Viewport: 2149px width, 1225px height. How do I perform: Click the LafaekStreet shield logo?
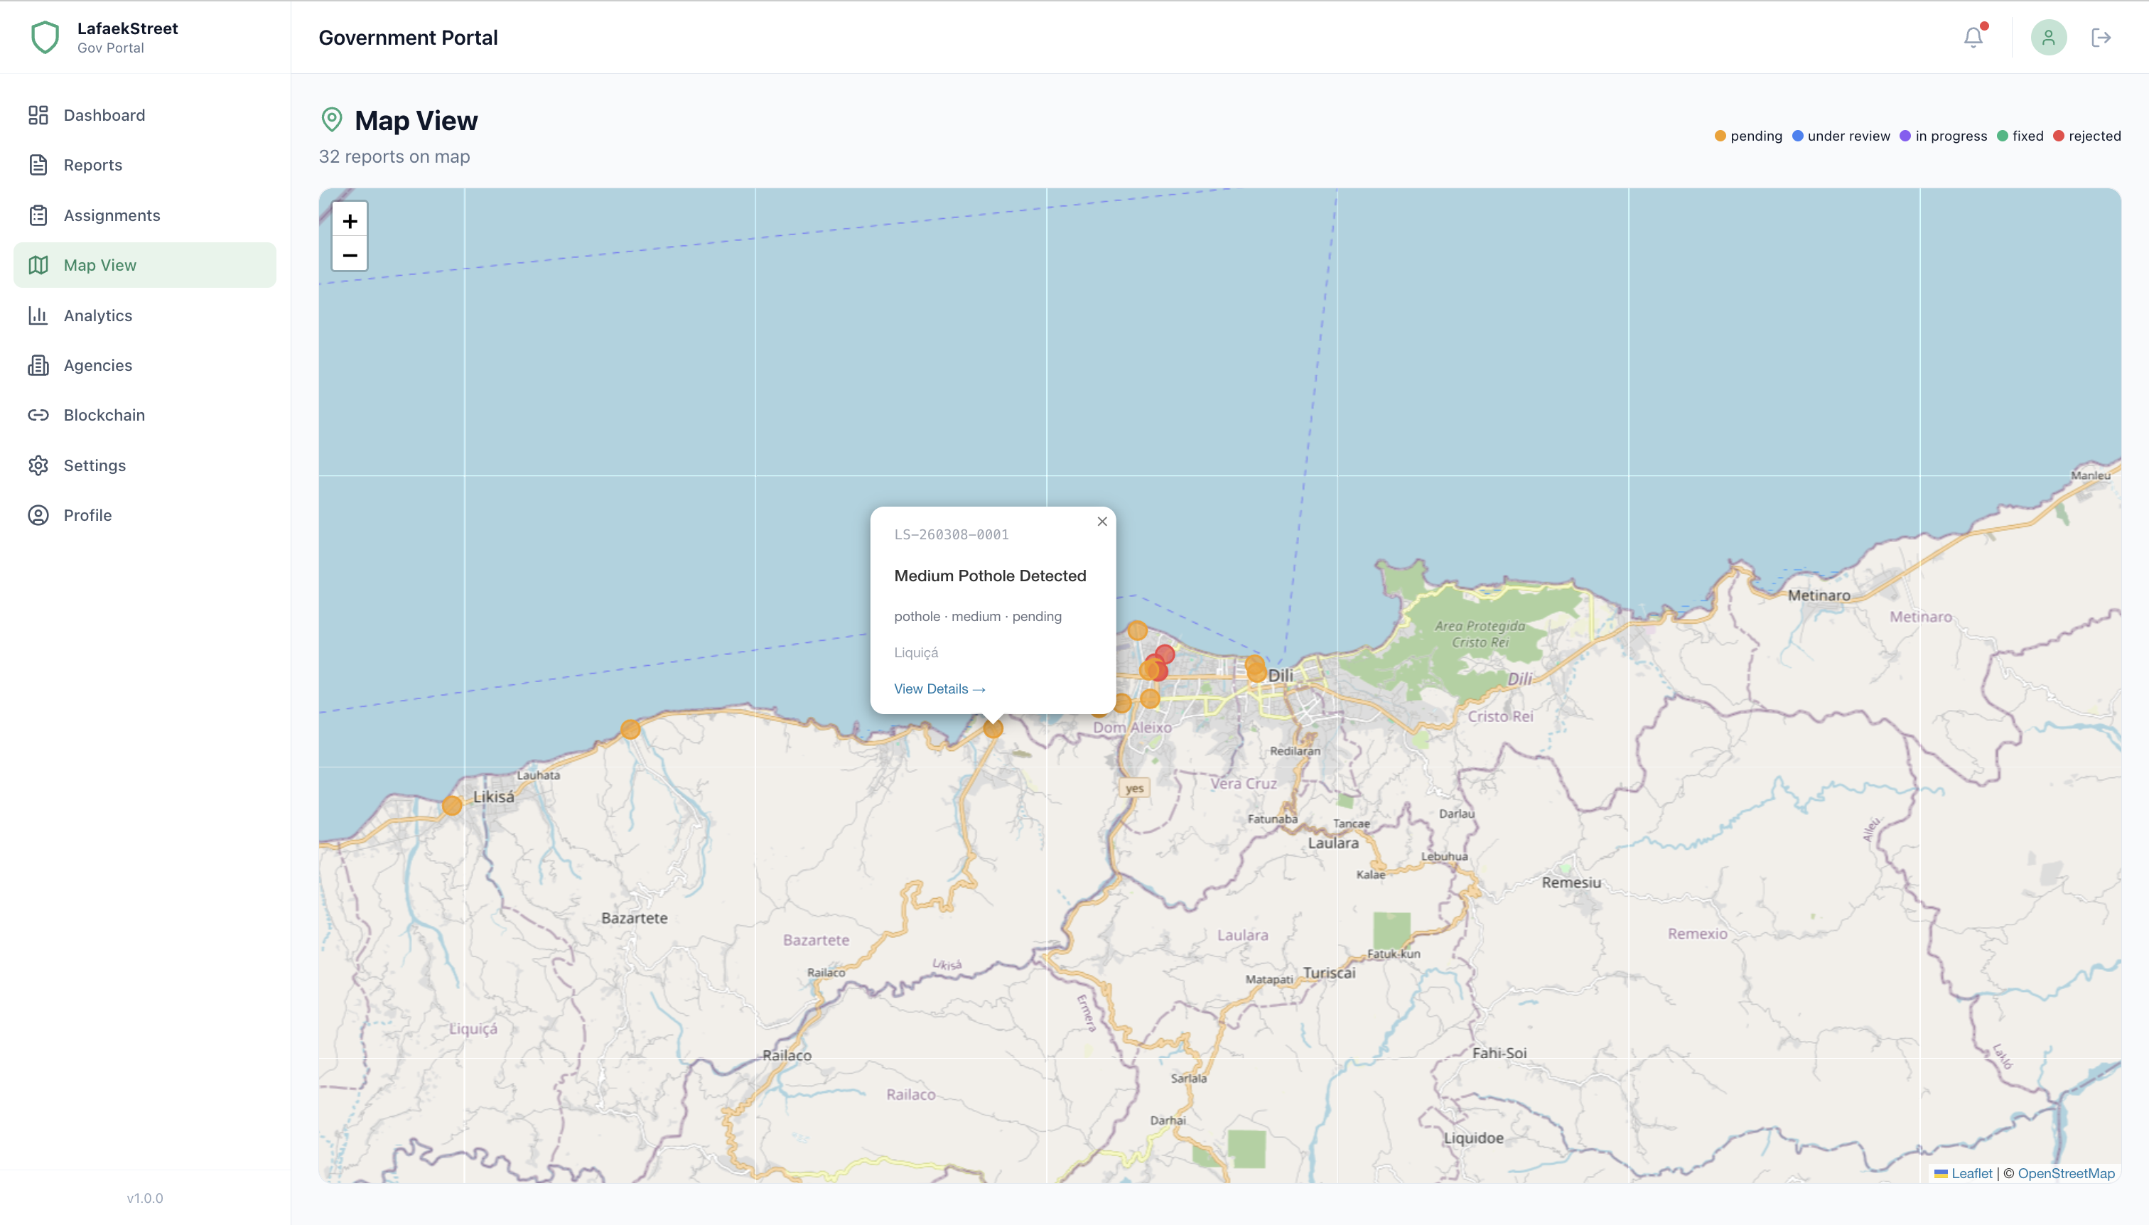[45, 36]
